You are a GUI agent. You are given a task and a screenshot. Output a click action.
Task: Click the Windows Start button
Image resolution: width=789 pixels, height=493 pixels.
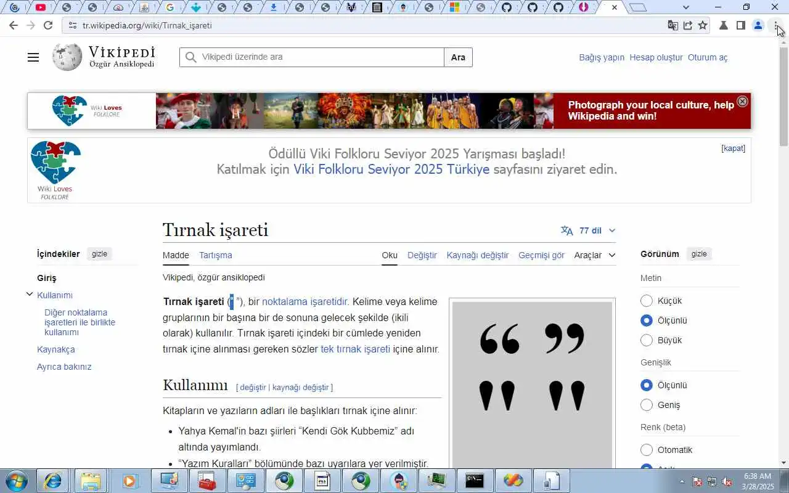[x=16, y=481]
